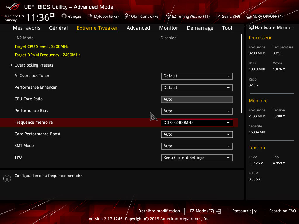Screen dimensions: 299x224
Task: Select the Performance Enhancer label
Action: [36, 87]
